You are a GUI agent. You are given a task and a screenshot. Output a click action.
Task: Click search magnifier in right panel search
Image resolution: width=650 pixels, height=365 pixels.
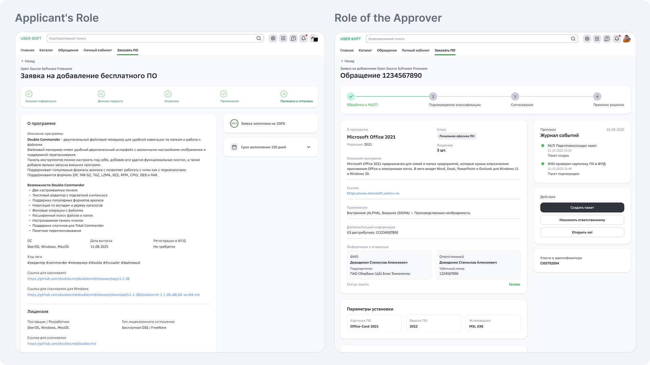573,39
